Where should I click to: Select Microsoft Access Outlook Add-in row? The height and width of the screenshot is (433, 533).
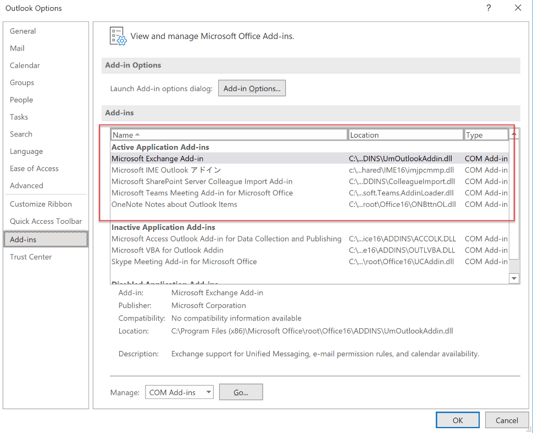point(310,239)
